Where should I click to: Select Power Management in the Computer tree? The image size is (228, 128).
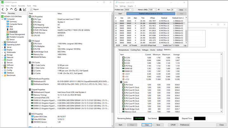point(17,34)
